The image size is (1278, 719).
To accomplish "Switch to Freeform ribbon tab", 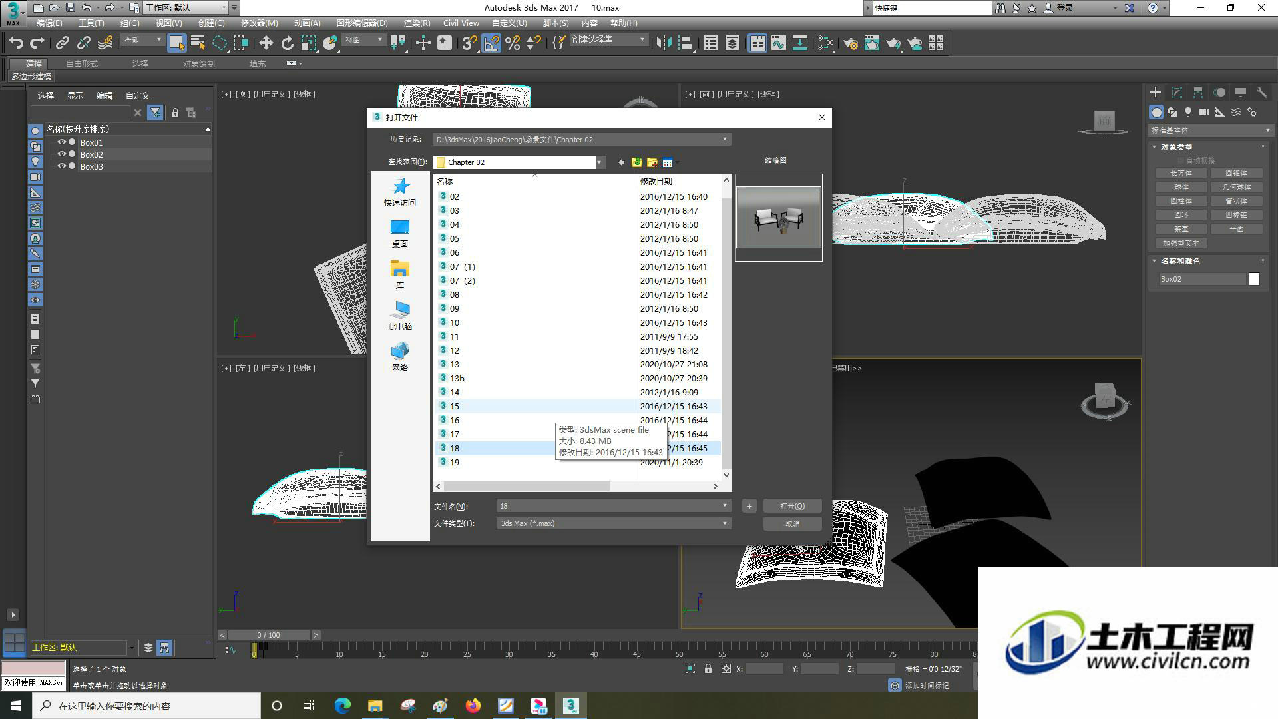I will tap(82, 64).
